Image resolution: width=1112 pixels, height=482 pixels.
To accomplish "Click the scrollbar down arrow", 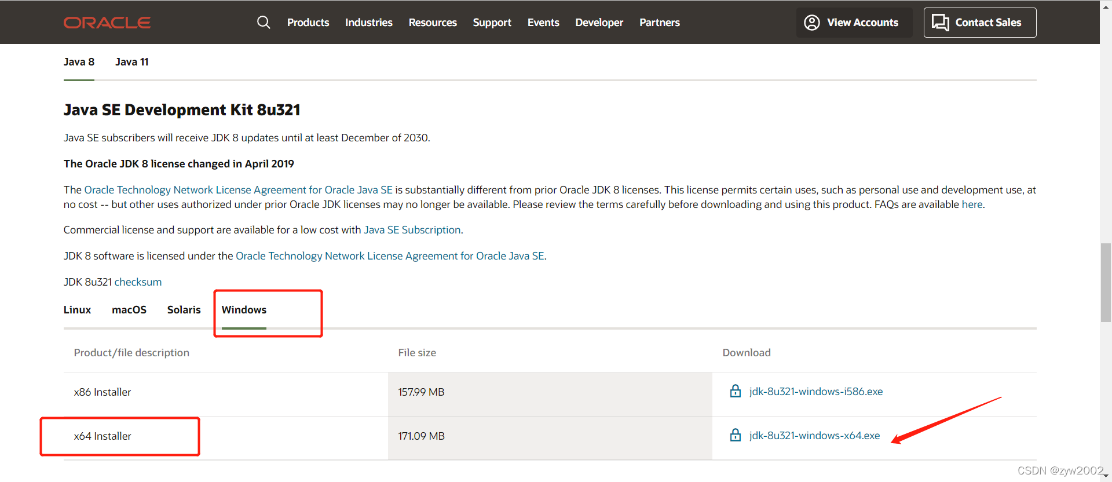I will click(x=1106, y=476).
